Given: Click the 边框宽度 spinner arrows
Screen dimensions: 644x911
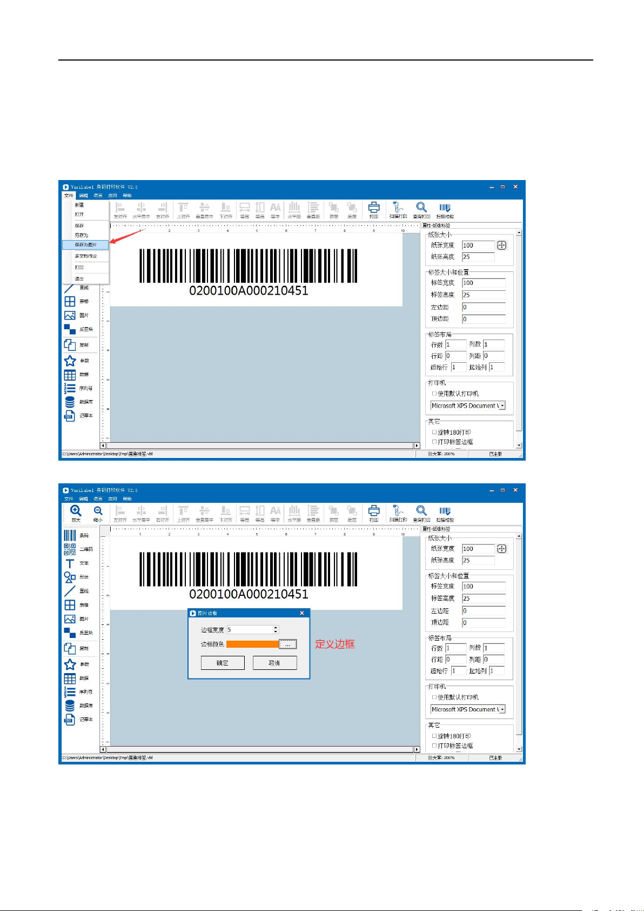Looking at the screenshot, I should point(276,630).
